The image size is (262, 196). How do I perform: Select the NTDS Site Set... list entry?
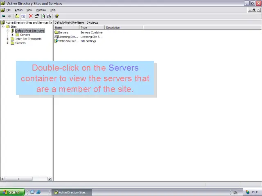point(68,41)
